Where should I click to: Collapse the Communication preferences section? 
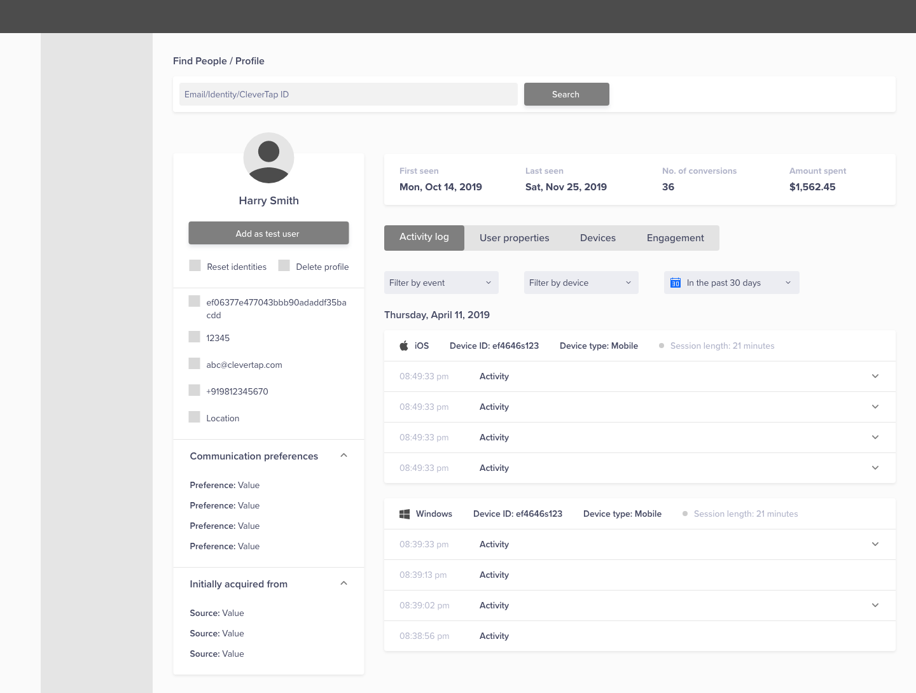point(343,456)
